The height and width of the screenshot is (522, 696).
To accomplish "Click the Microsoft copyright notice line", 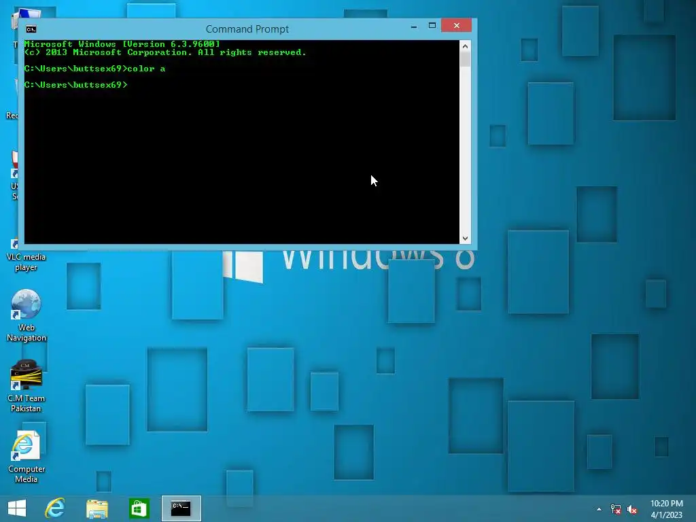I will 165,52.
